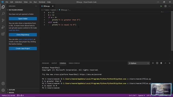
Task: Open the File menu
Action: pos(7,2)
